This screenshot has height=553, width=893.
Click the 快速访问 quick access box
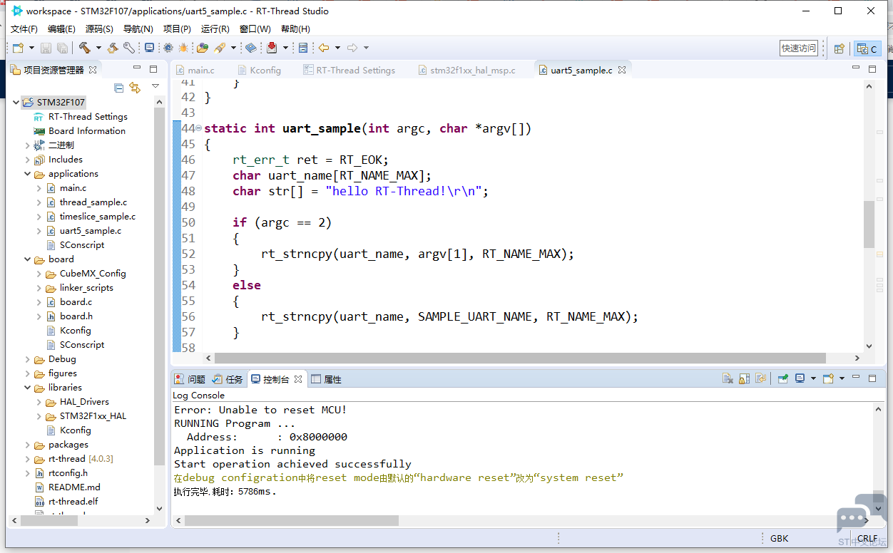799,48
